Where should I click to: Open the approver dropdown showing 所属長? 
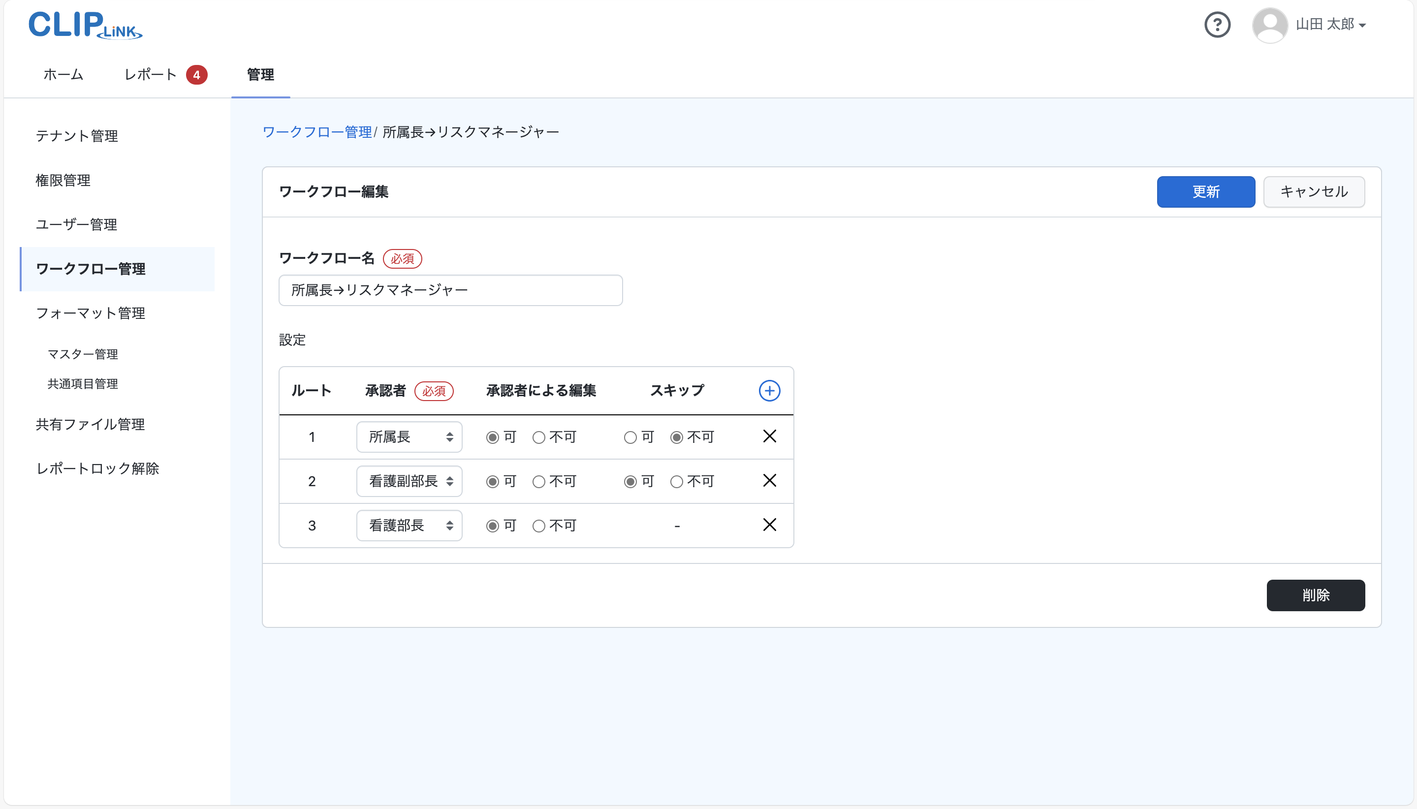coord(409,437)
